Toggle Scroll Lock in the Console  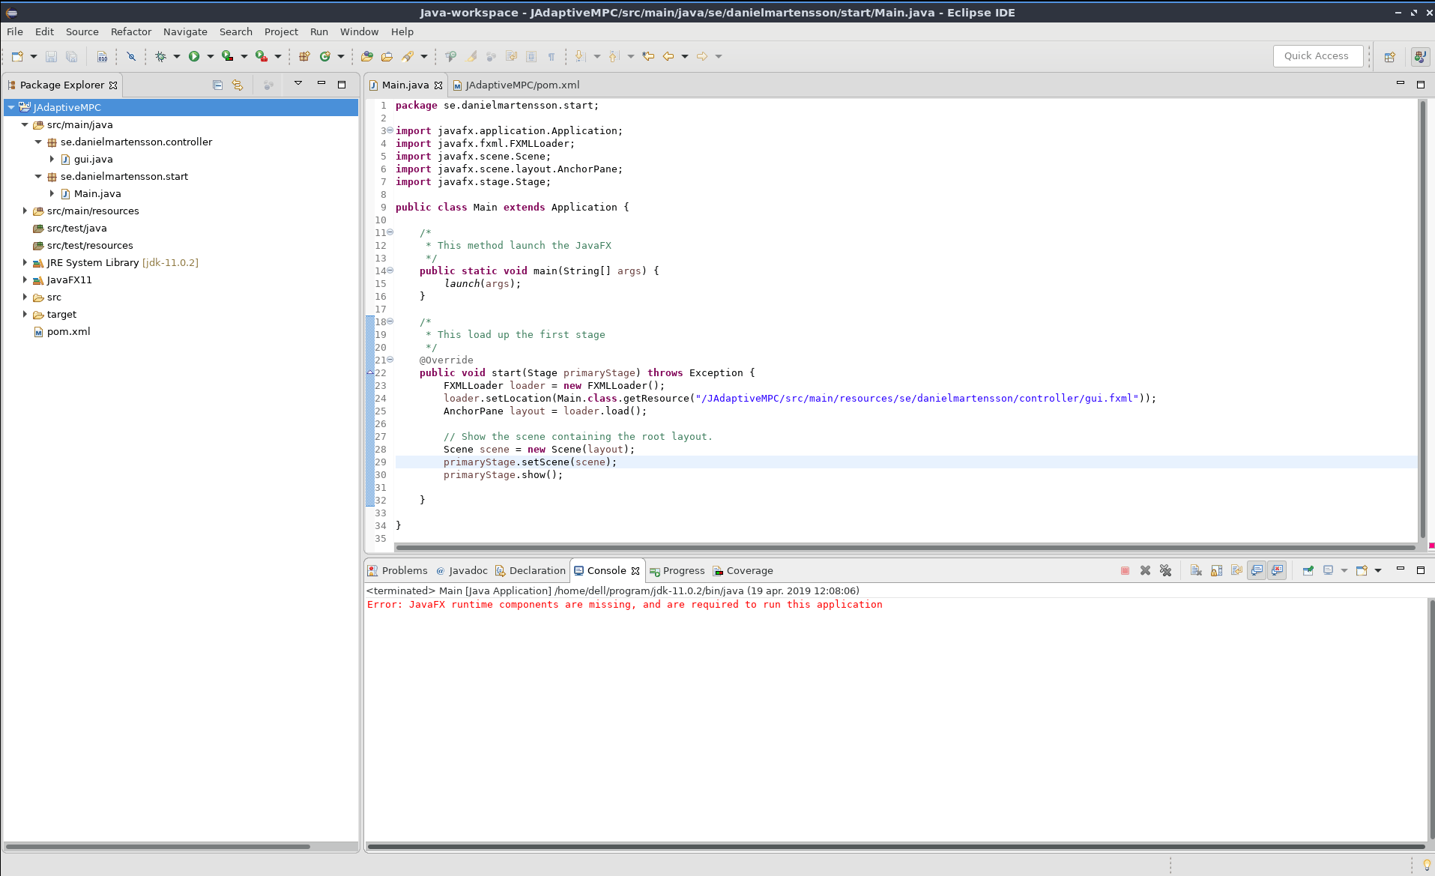point(1216,570)
